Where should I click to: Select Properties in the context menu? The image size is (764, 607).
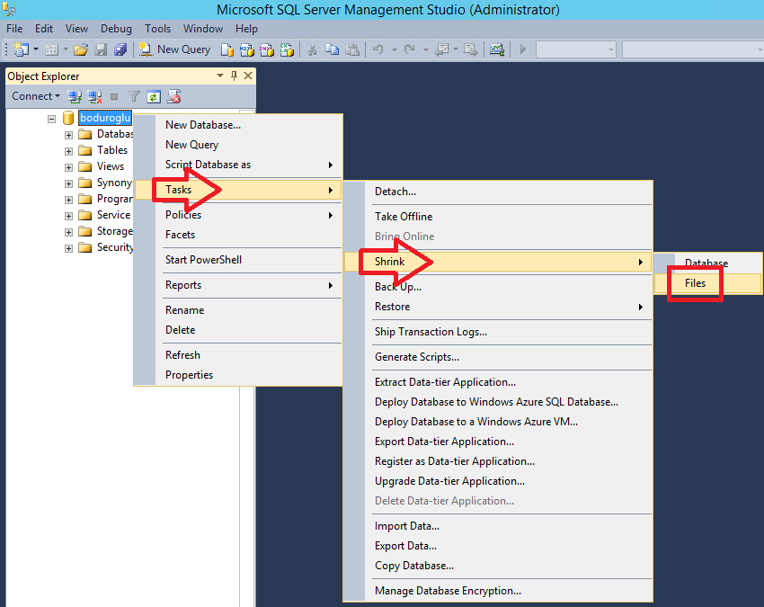click(238, 375)
